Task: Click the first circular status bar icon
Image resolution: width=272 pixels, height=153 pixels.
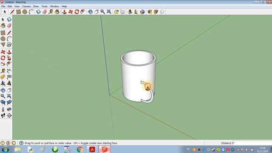Action: (3, 143)
